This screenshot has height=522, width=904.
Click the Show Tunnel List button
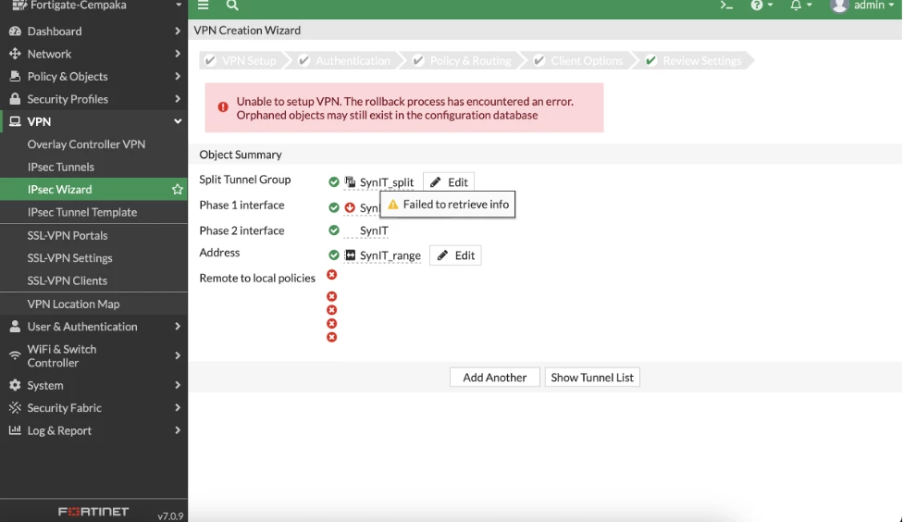click(592, 378)
